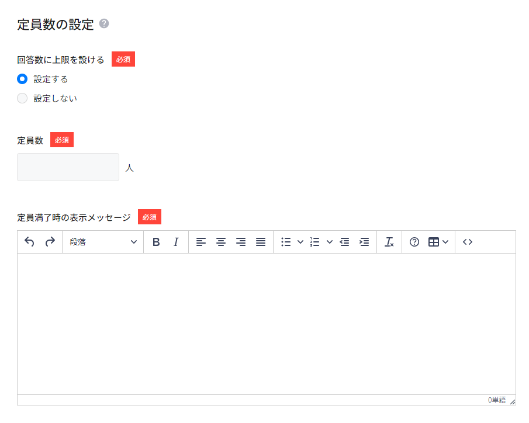This screenshot has width=529, height=423.
Task: Open the 段落 paragraph format dropdown
Action: click(x=103, y=242)
